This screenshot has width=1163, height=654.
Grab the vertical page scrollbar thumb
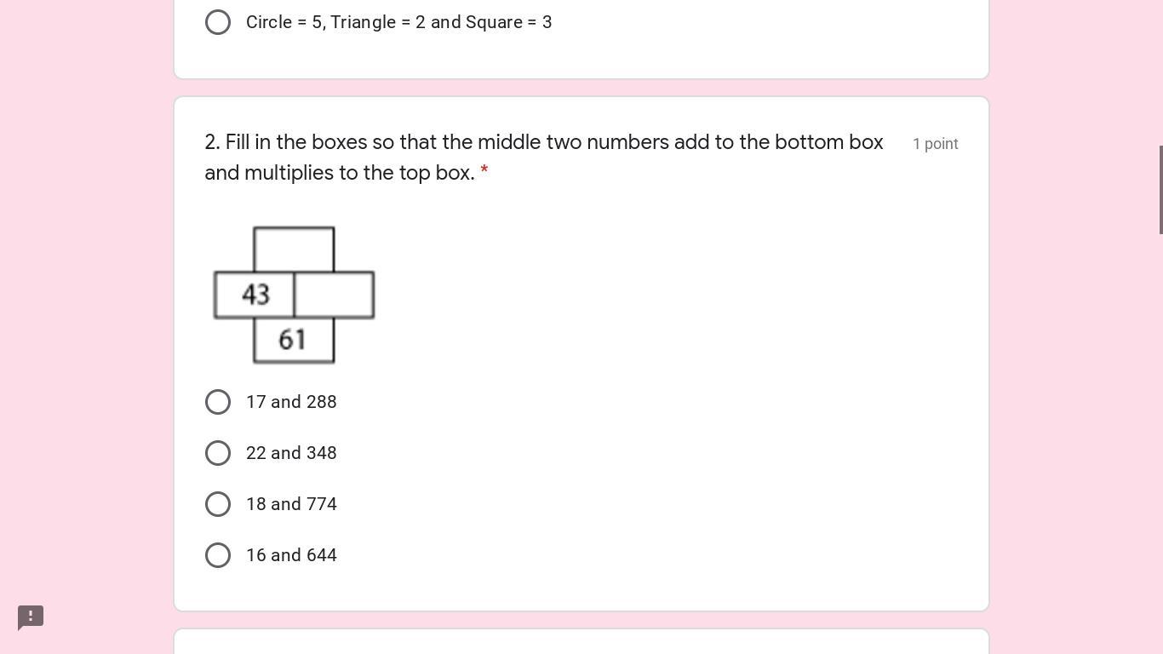[x=1160, y=189]
